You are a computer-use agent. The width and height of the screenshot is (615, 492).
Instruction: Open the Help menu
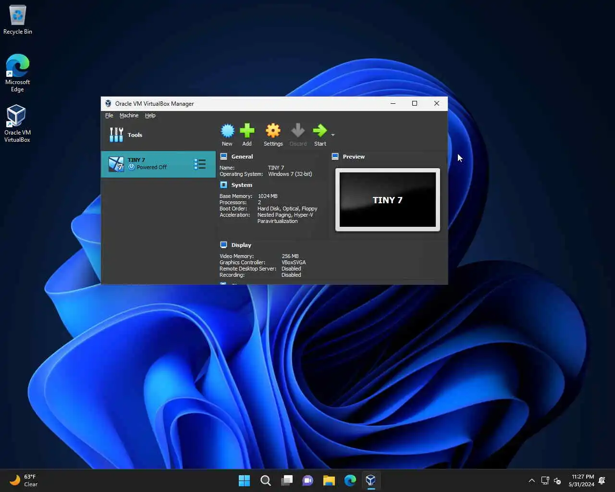[x=150, y=115]
